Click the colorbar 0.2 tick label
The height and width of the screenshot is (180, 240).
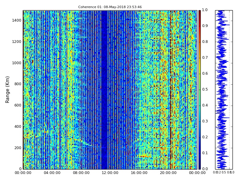click(x=205, y=137)
